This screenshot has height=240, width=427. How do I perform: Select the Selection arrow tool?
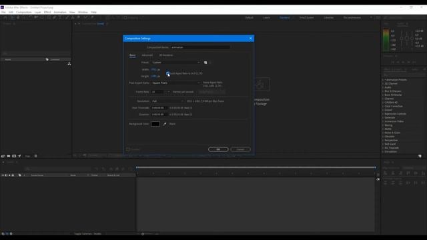(12, 17)
